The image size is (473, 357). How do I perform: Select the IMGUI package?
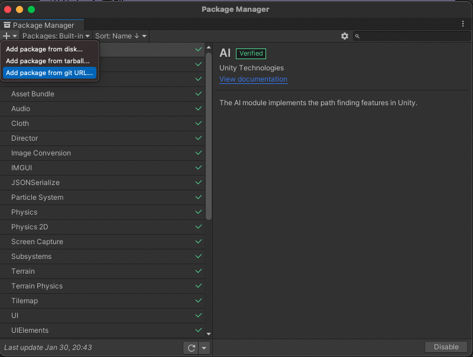(102, 168)
